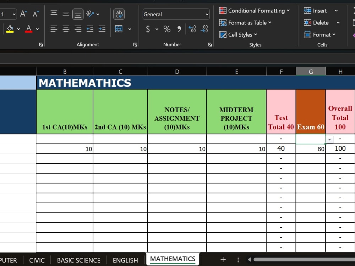Decrease decimal places
This screenshot has width=355, height=266.
(204, 29)
